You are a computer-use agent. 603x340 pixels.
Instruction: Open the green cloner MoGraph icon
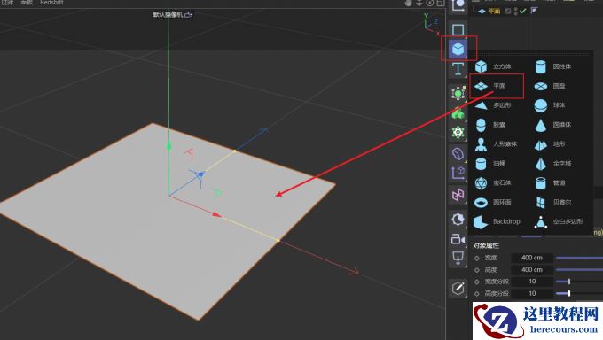coord(458,113)
